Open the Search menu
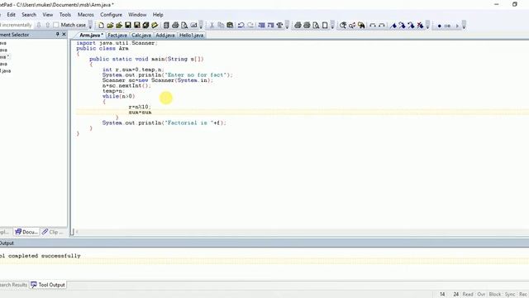529x298 pixels. pyautogui.click(x=29, y=15)
